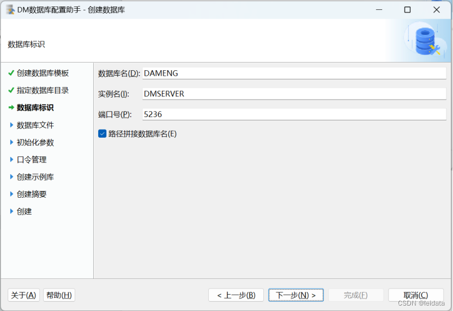Viewport: 453px width, 311px height.
Task: Click the green arrow beside 数据库标识 step
Action: tap(11, 108)
